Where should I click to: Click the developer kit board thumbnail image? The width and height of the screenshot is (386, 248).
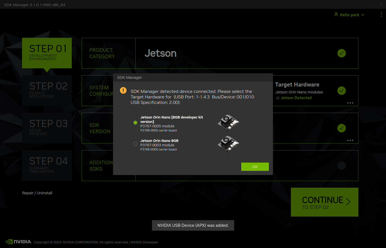(x=228, y=123)
